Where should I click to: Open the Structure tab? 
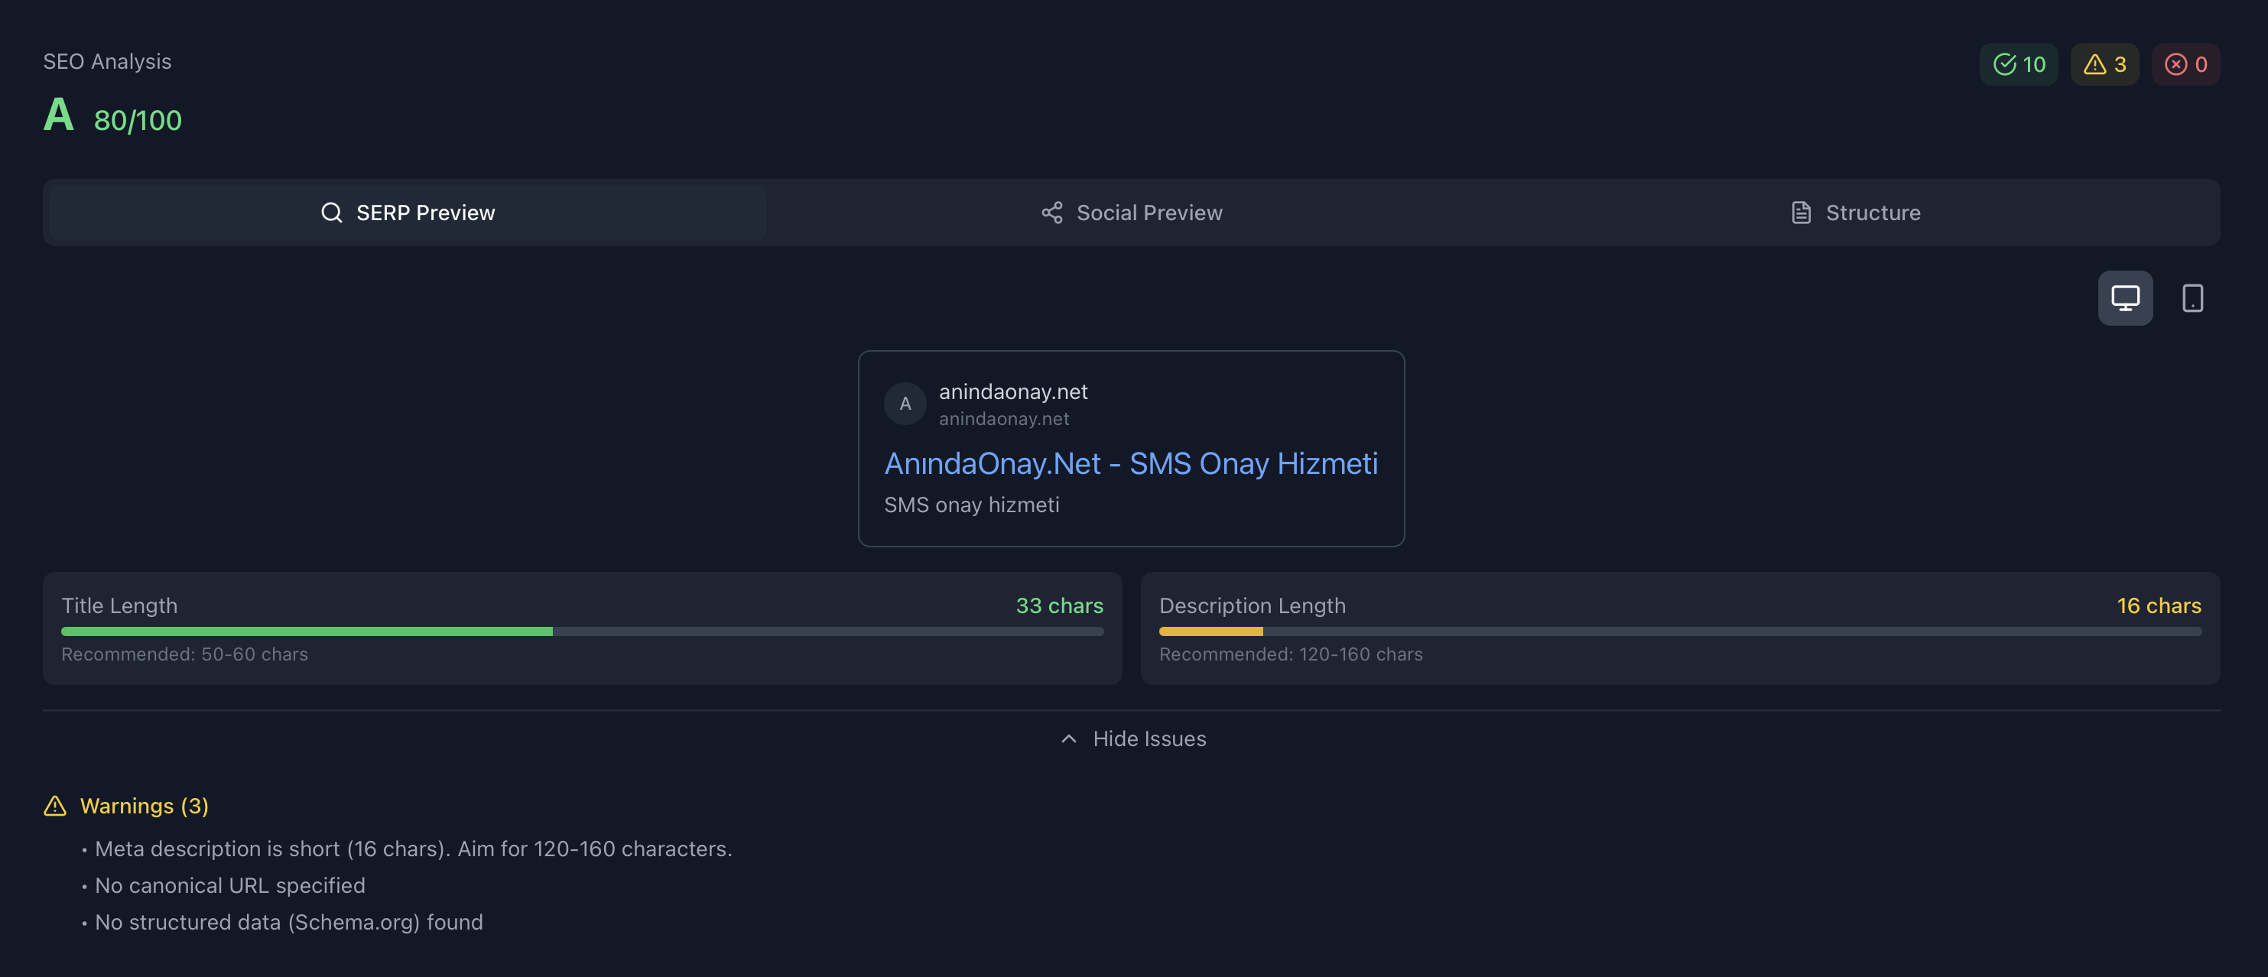pos(1855,213)
